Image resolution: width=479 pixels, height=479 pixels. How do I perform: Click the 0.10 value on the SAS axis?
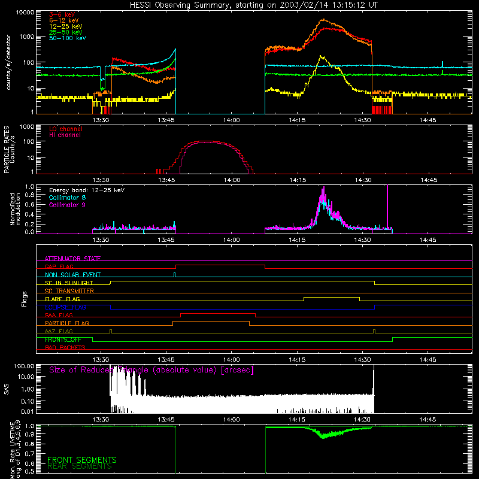coord(28,401)
